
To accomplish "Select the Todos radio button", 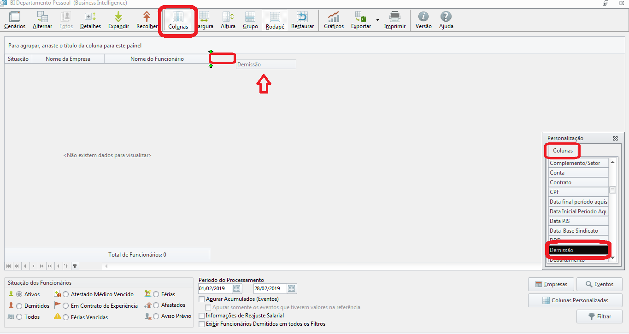I will pyautogui.click(x=19, y=317).
